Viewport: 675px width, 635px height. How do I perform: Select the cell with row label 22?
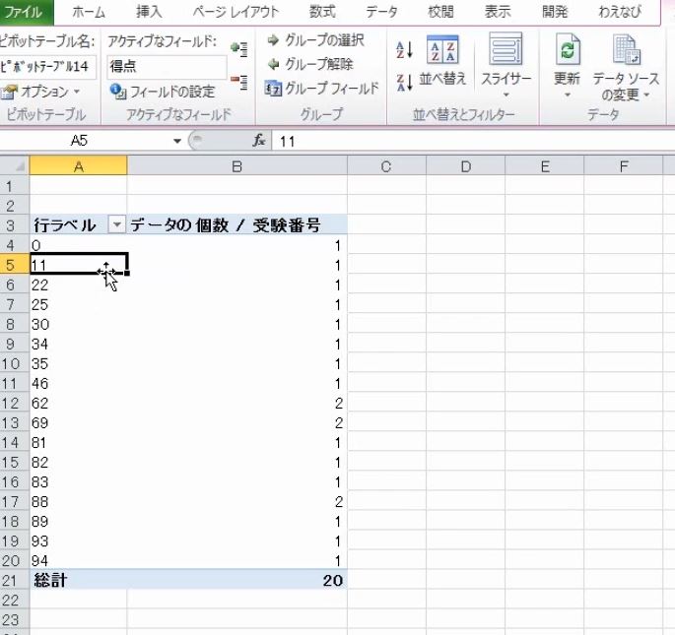[x=79, y=285]
